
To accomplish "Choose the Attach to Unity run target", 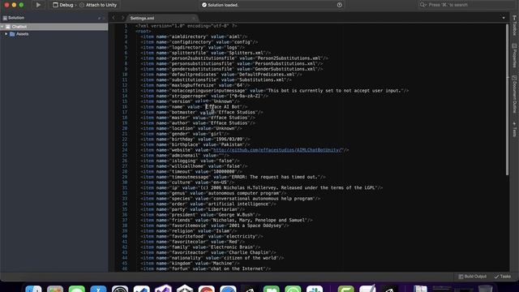I will pos(98,5).
